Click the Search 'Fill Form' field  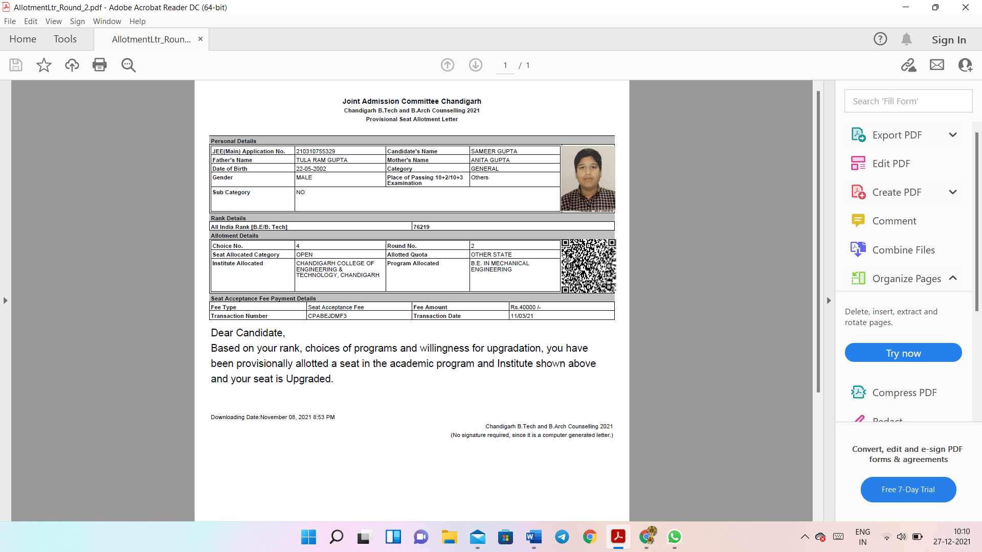(x=908, y=101)
